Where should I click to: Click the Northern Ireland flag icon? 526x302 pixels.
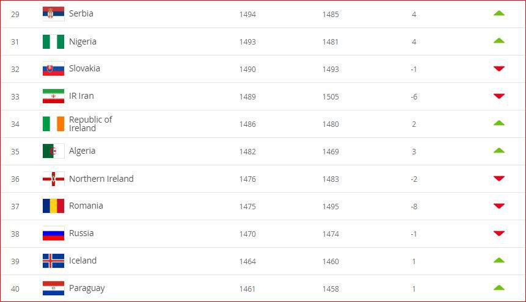53,179
